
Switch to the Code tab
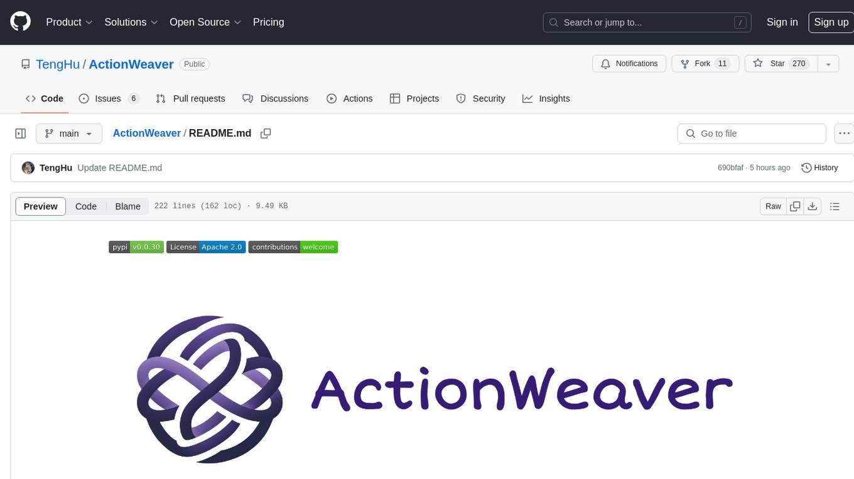[44, 98]
